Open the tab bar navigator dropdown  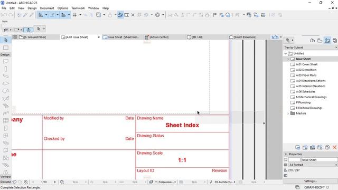pos(280,37)
